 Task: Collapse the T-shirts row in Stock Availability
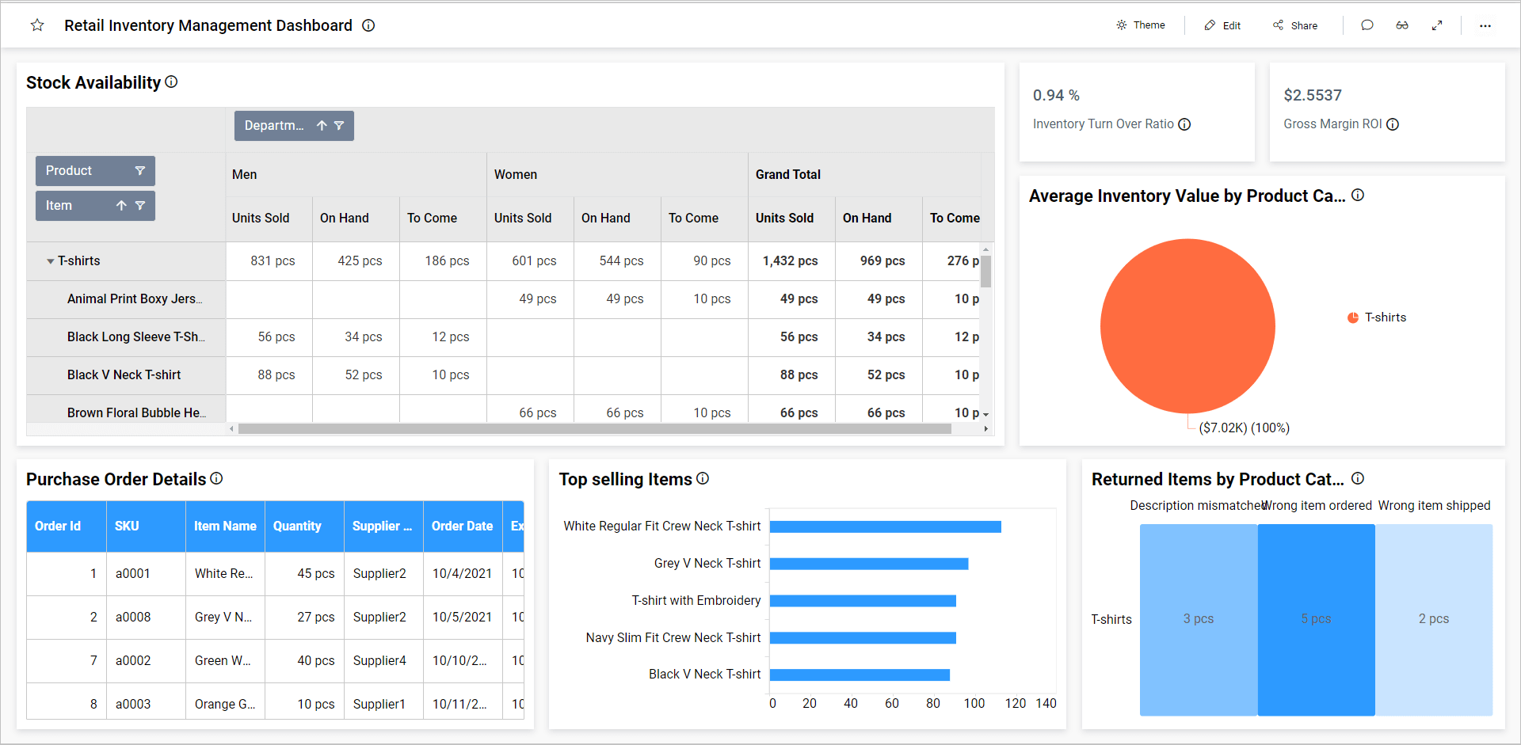click(x=51, y=260)
